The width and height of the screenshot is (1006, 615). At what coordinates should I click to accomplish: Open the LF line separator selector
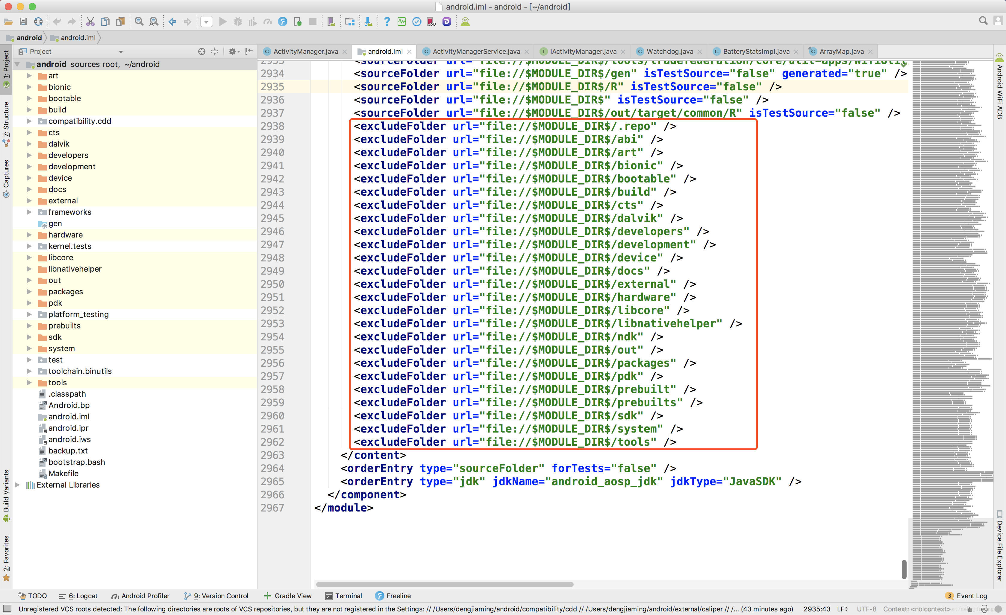(x=843, y=609)
